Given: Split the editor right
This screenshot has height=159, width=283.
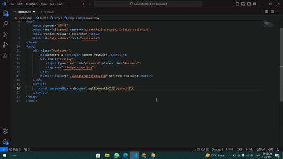Looking at the screenshot, I should 272,12.
